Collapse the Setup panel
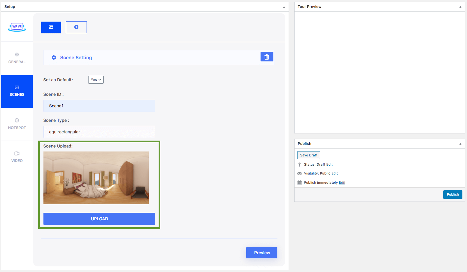467x272 pixels. (284, 7)
